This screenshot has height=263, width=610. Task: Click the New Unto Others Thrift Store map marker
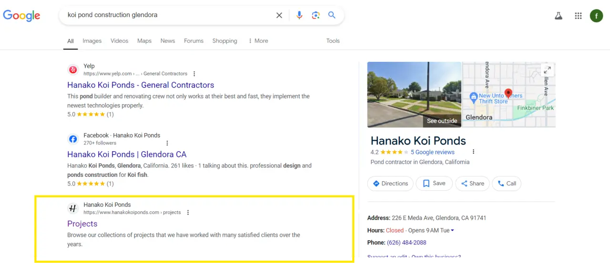coord(473,98)
